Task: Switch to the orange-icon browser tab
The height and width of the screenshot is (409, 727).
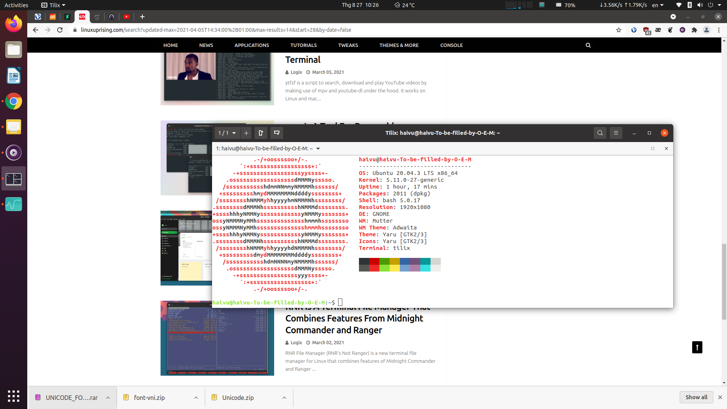Action: pos(53,17)
